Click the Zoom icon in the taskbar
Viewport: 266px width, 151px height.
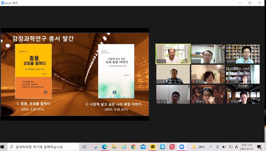coord(182,147)
